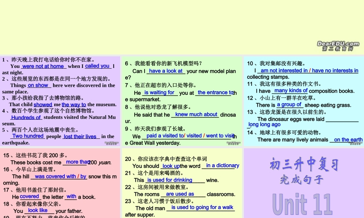364x218 pixels.
Task: Click the phrase "lost their lives"
Action: 80,137
